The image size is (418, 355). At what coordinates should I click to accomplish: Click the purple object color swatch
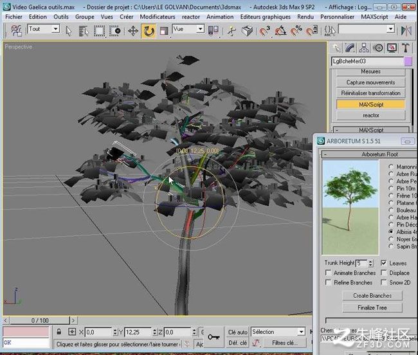(408, 61)
